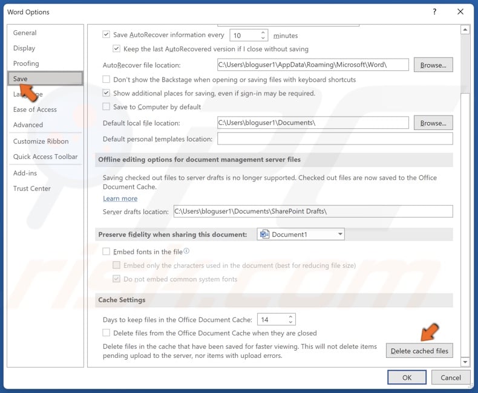
Task: Confirm with the OK button
Action: coord(407,377)
